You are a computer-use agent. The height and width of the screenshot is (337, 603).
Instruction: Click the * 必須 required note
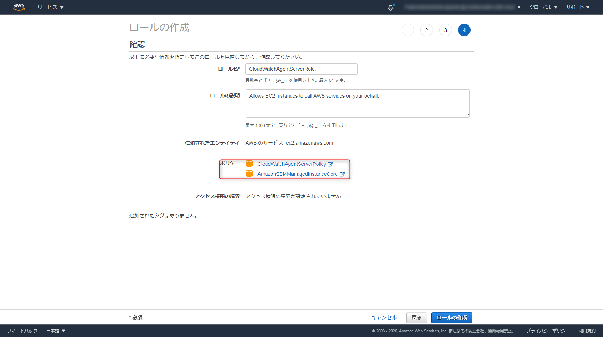136,318
